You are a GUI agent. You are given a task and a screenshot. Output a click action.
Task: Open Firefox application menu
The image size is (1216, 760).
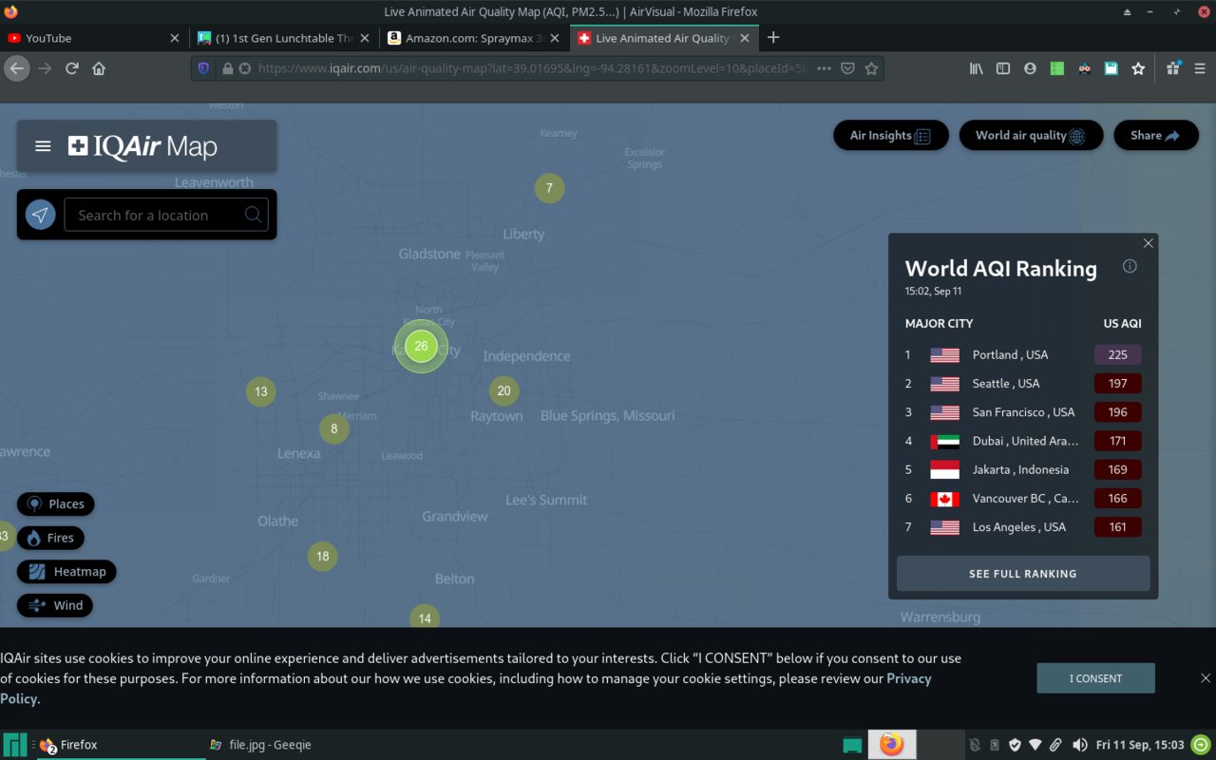(x=1200, y=68)
